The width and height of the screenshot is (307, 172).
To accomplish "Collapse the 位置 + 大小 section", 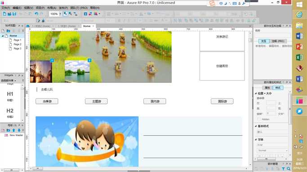I will [256, 94].
